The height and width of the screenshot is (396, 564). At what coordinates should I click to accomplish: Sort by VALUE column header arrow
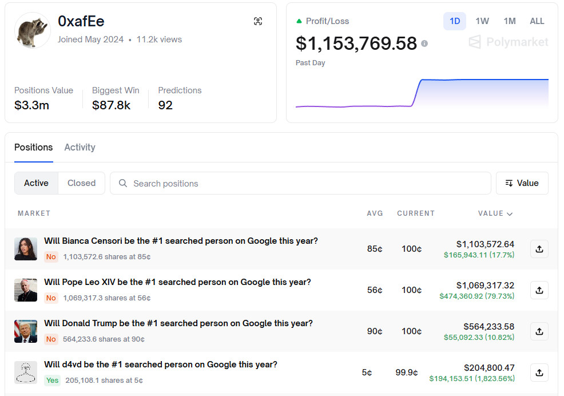(510, 214)
